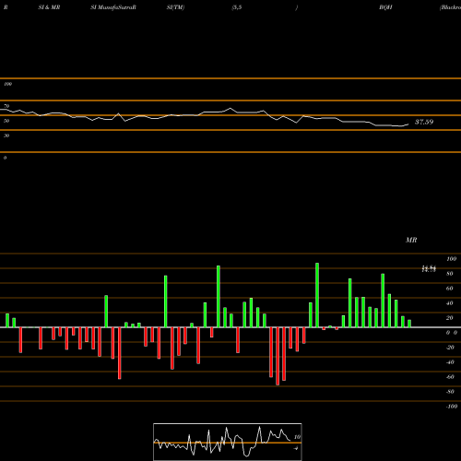Click the 'SI(TM)' header label
The height and width of the screenshot is (461, 461).
coord(175,7)
